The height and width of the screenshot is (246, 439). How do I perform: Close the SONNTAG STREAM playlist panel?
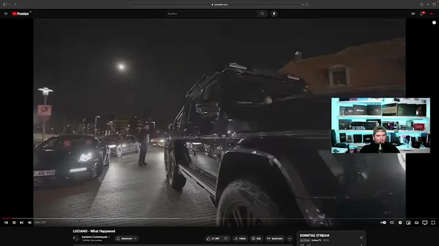pos(361,237)
